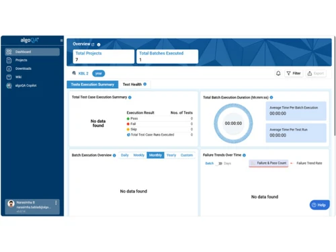Toggle Failure & Pass Count legend
The width and height of the screenshot is (336, 252).
[269, 163]
